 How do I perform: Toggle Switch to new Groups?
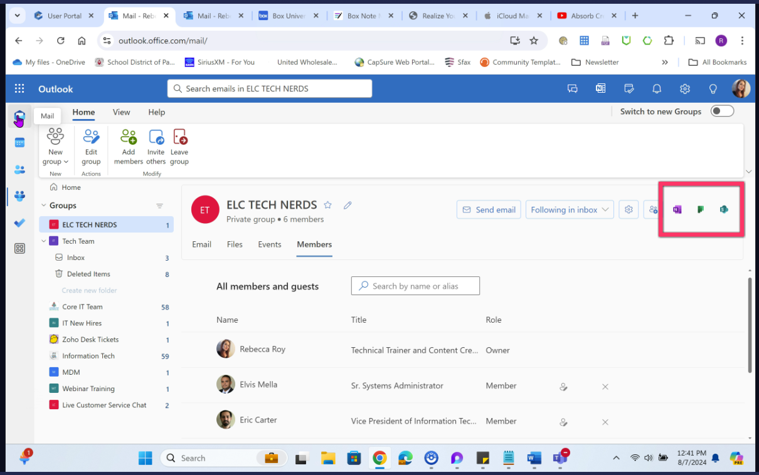click(x=722, y=111)
